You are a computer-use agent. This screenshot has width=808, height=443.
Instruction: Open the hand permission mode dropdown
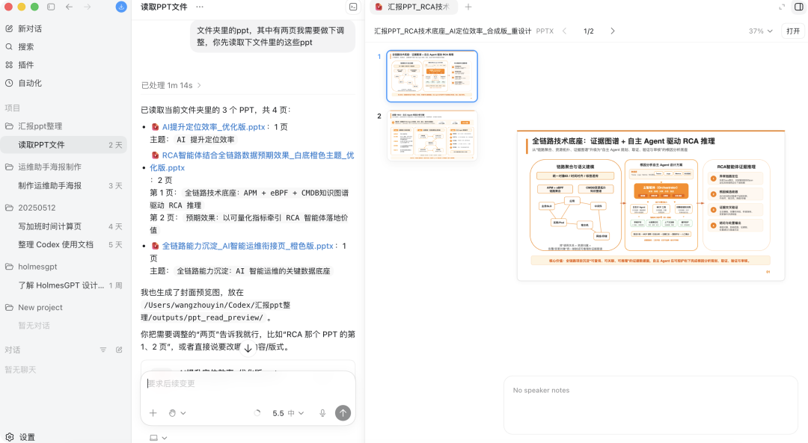pyautogui.click(x=177, y=412)
